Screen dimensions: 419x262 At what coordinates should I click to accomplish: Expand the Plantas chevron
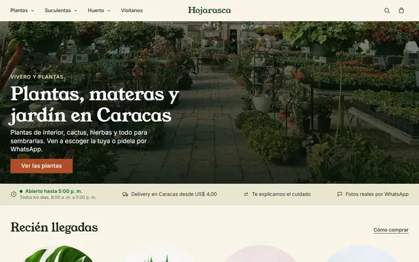33,10
